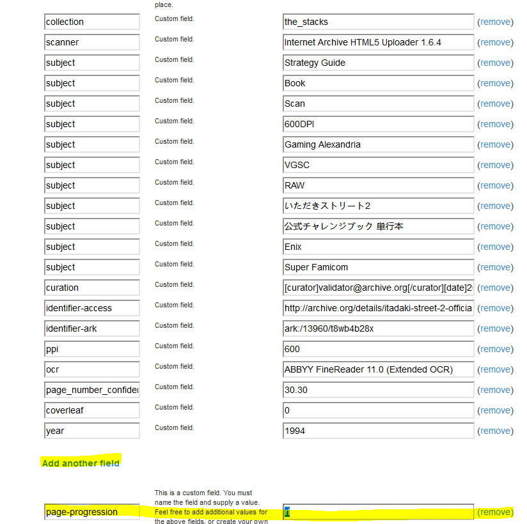Remove the 公式チャレンジブック subject row
The width and height of the screenshot is (527, 524).
496,226
